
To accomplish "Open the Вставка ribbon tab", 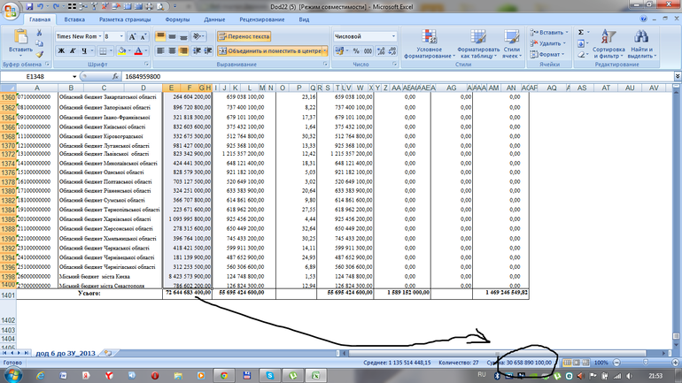I will pyautogui.click(x=75, y=19).
